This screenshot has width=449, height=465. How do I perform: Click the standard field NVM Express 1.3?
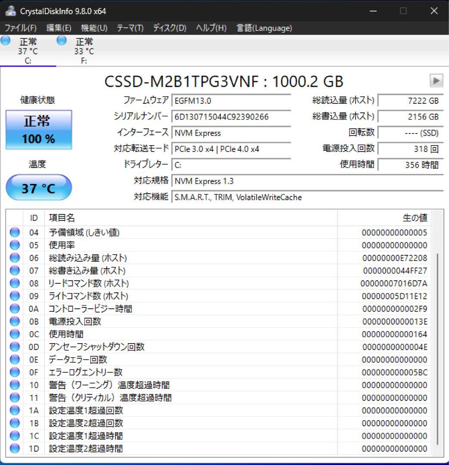click(307, 181)
